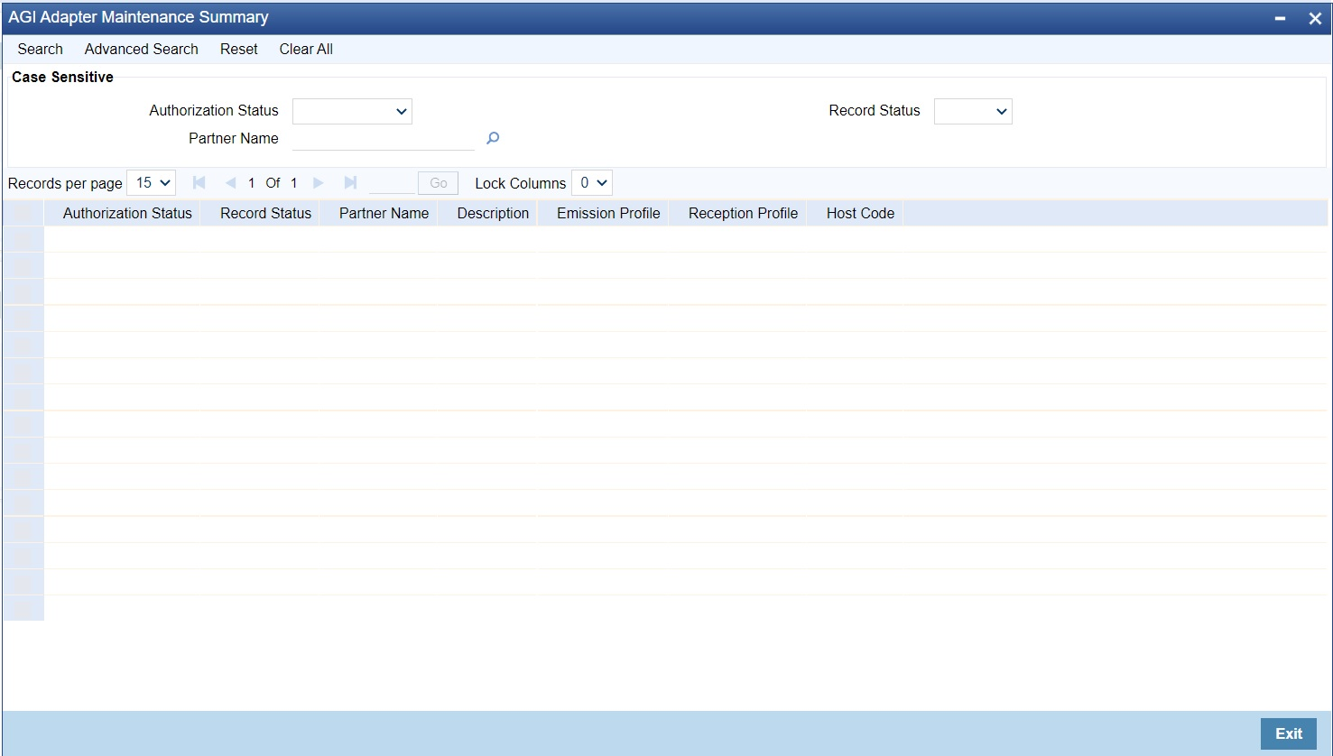Click the Partner Name lookup magnifier icon
This screenshot has height=756, width=1333.
pyautogui.click(x=493, y=138)
